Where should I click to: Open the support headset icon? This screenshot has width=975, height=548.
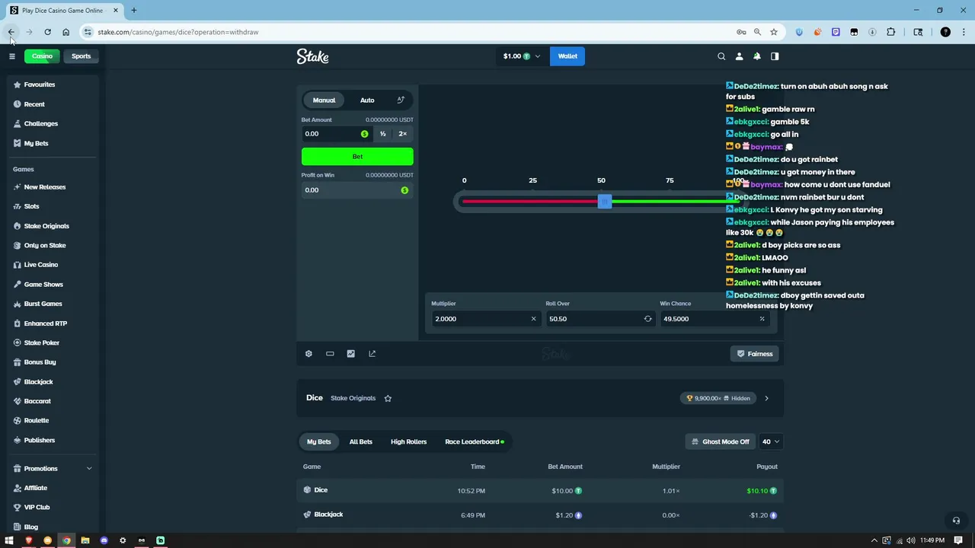pos(956,521)
